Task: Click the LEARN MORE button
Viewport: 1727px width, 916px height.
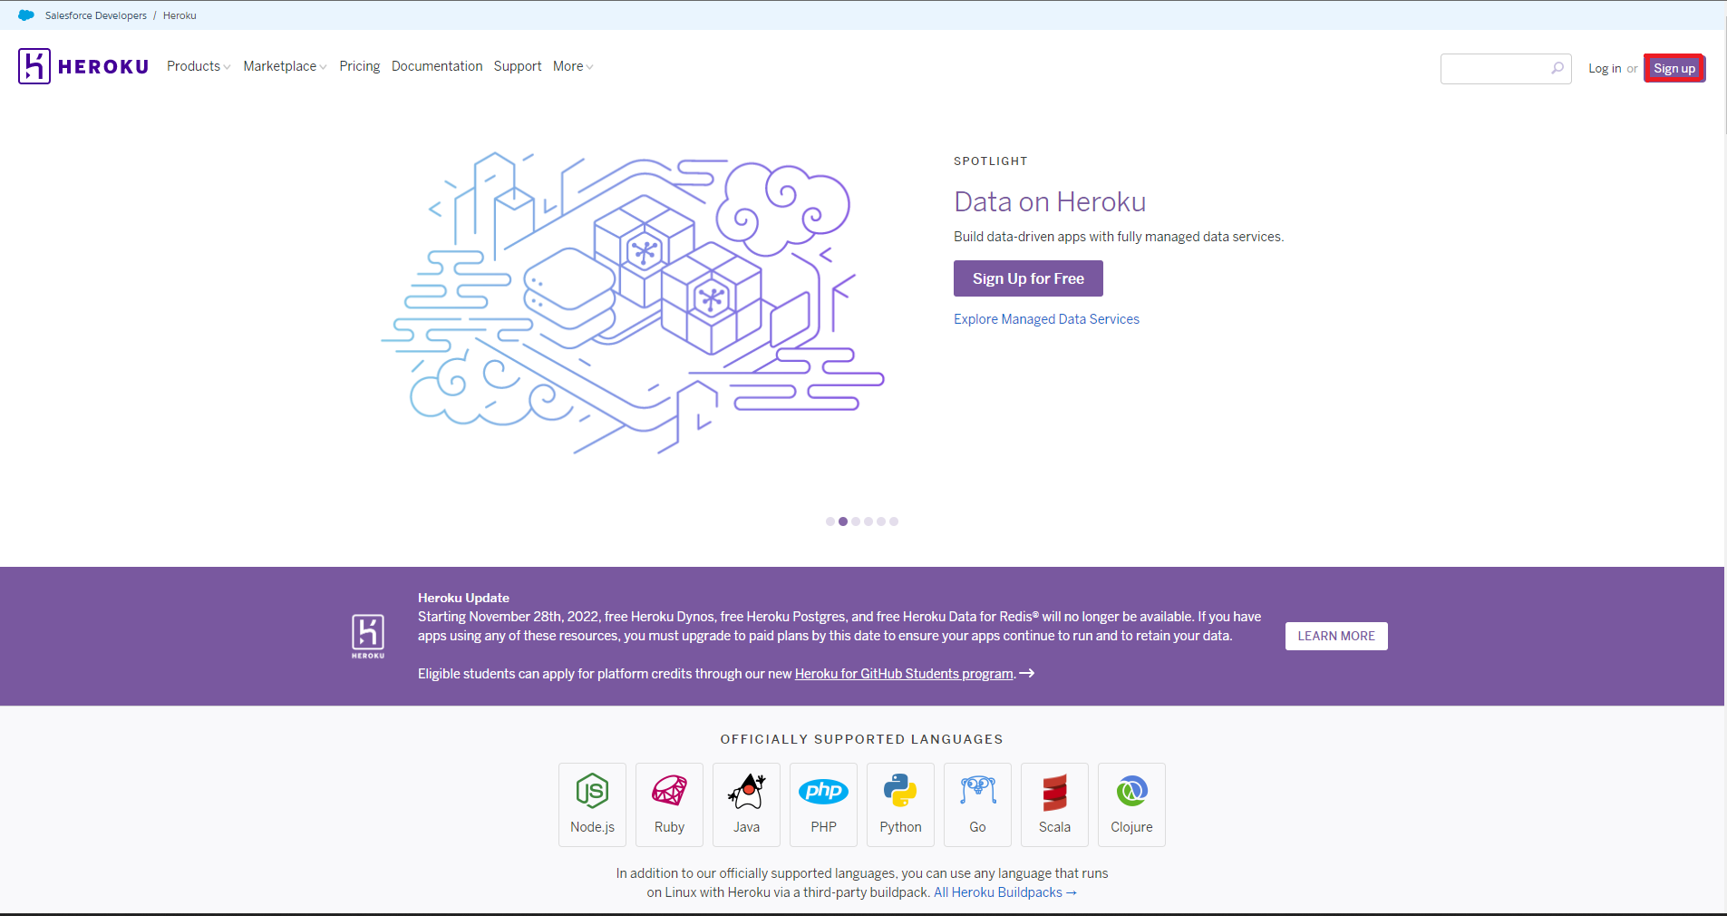Action: 1336,636
